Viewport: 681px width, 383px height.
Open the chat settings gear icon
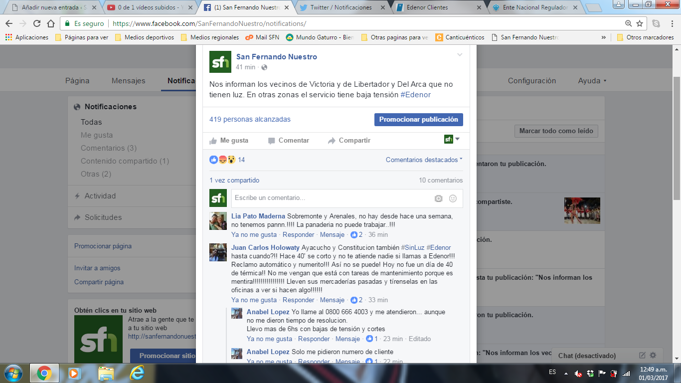click(653, 356)
